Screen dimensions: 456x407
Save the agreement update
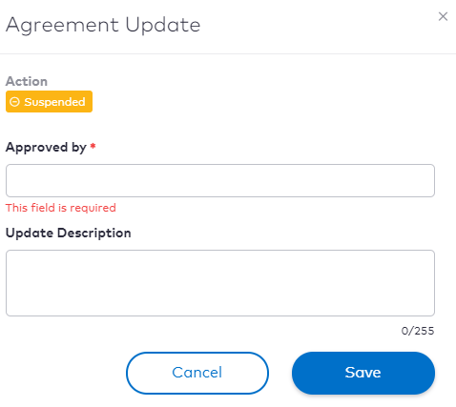click(363, 373)
